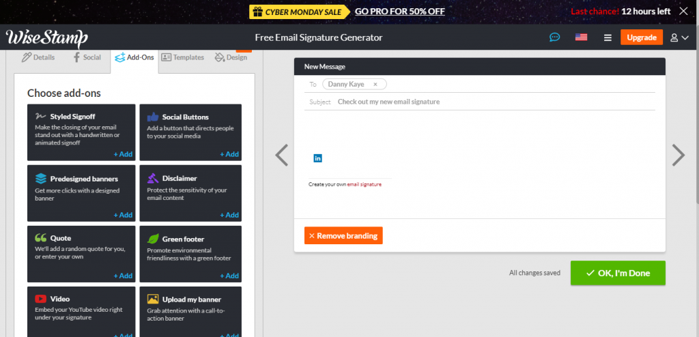Click the WiseStamp logo
Viewport: 699px width, 337px height.
[47, 38]
